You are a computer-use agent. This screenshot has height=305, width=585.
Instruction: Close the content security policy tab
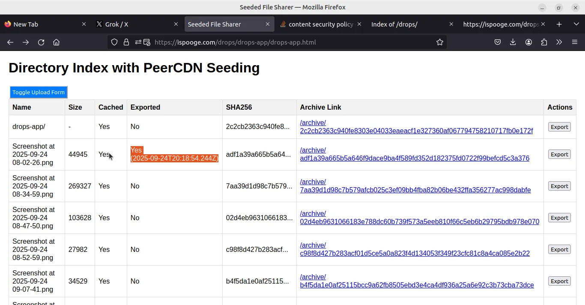pos(359,24)
